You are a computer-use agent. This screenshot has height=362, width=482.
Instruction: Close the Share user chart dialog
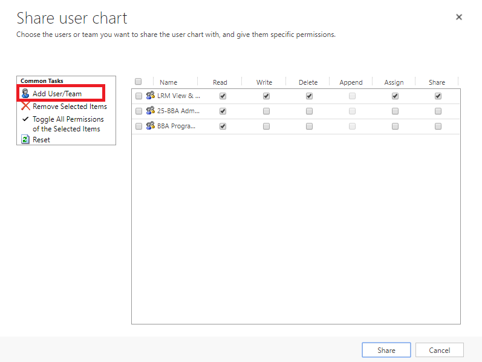point(459,17)
